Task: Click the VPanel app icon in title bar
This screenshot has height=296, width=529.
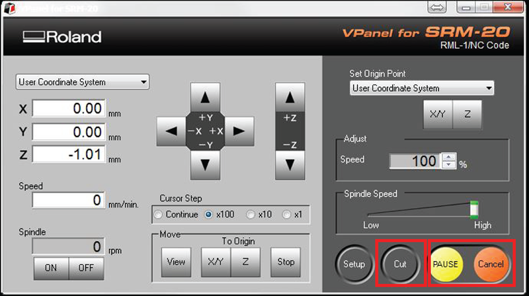Action: coord(9,8)
